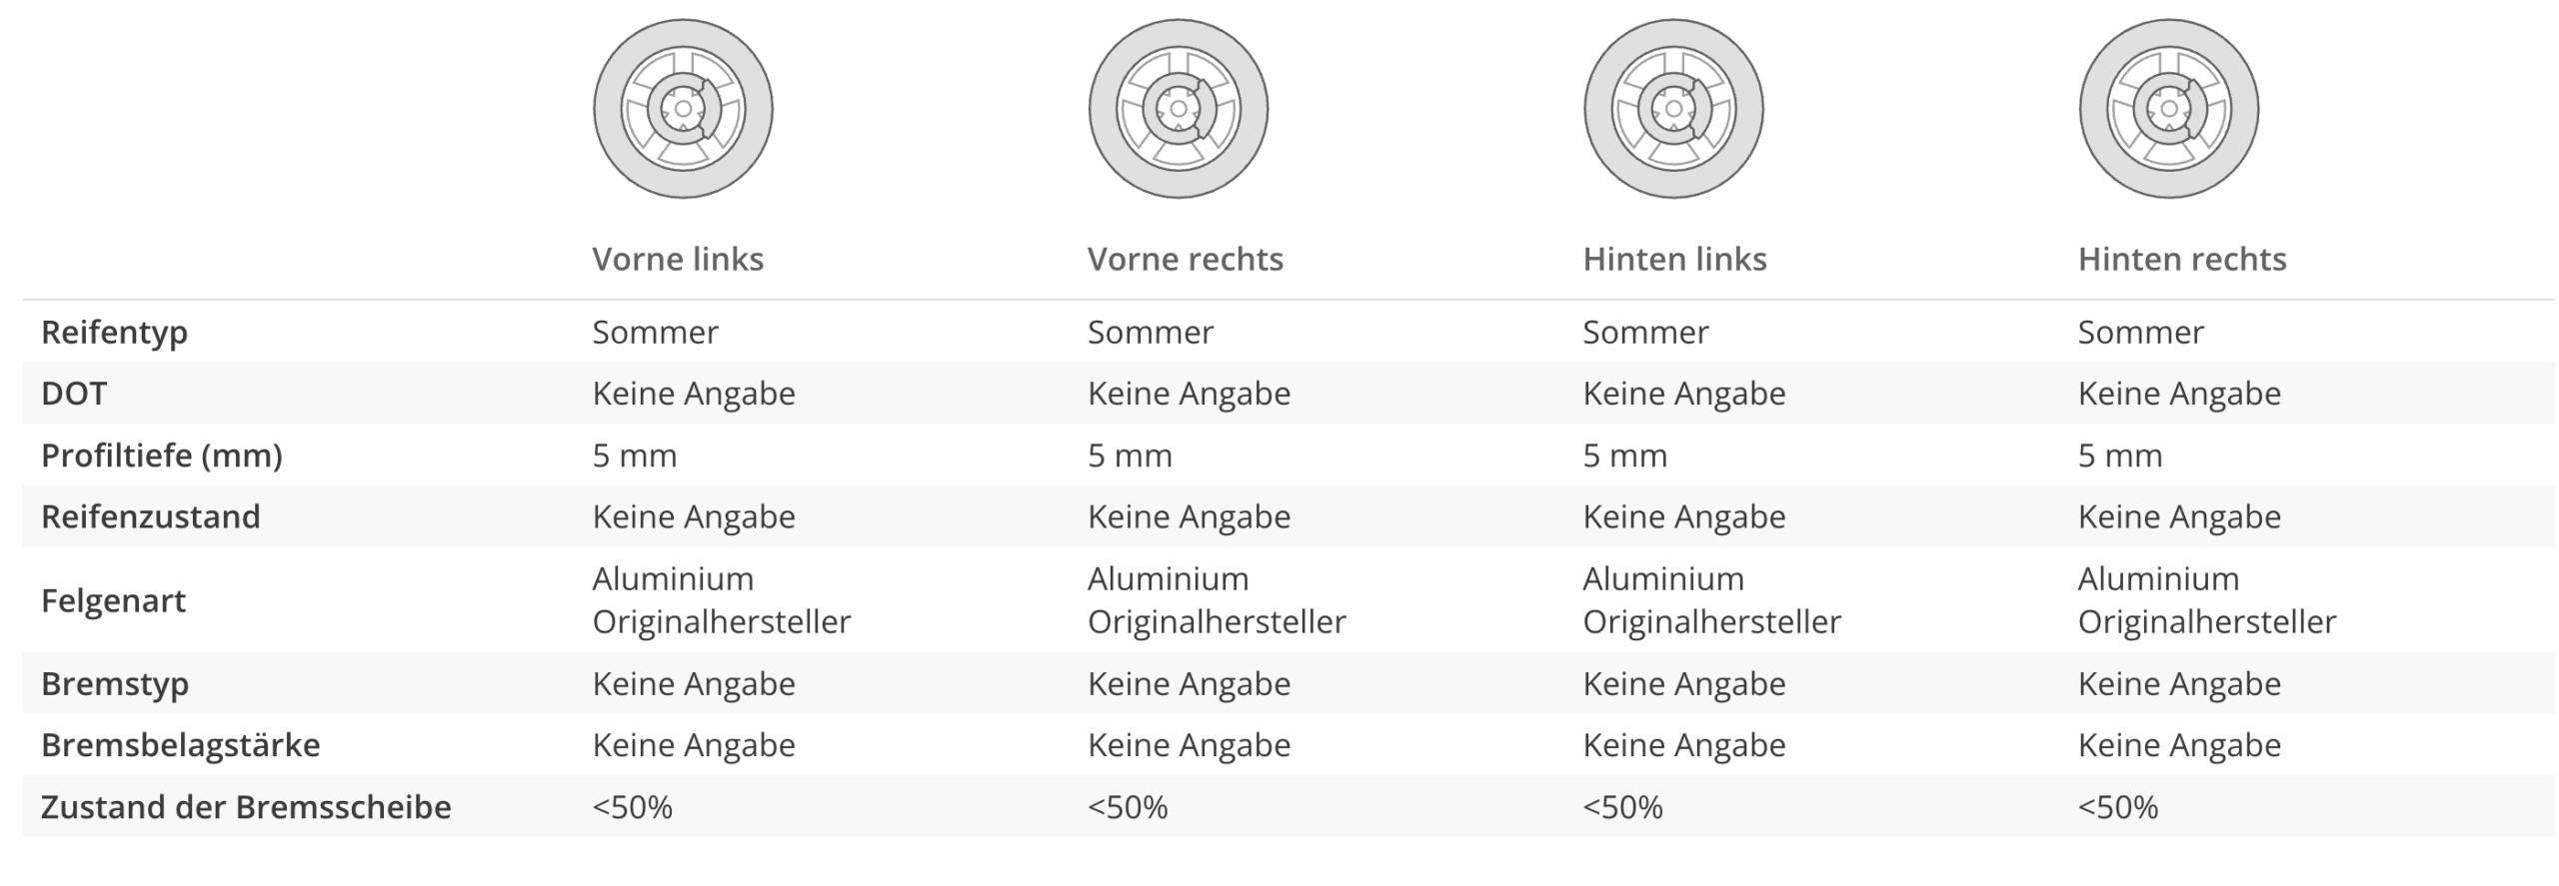Click the Reifenzustand row label
Viewport: 2559px width, 886px height.
tap(151, 516)
